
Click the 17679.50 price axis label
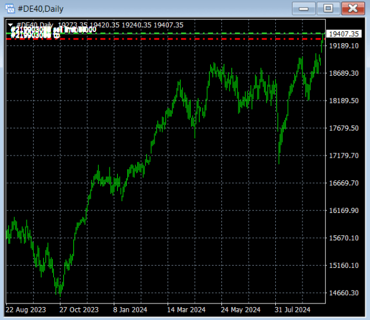343,128
